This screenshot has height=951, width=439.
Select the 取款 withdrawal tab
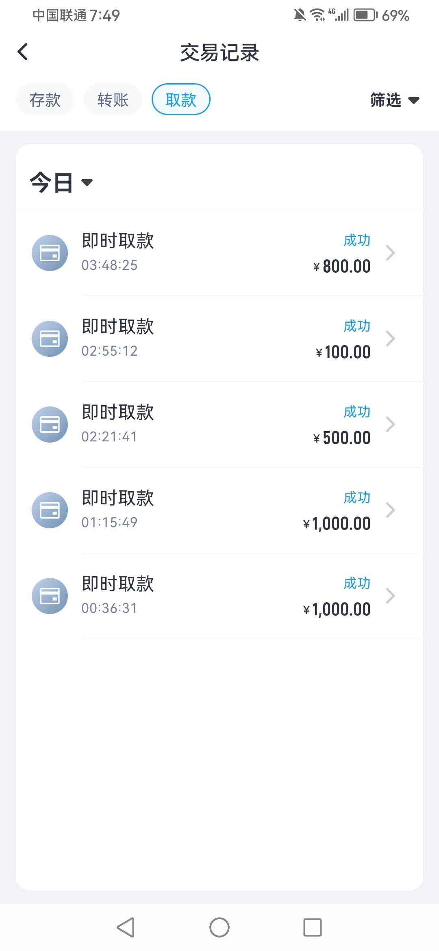(181, 100)
